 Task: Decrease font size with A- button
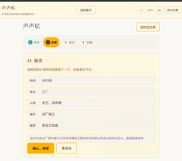tap(141, 10)
